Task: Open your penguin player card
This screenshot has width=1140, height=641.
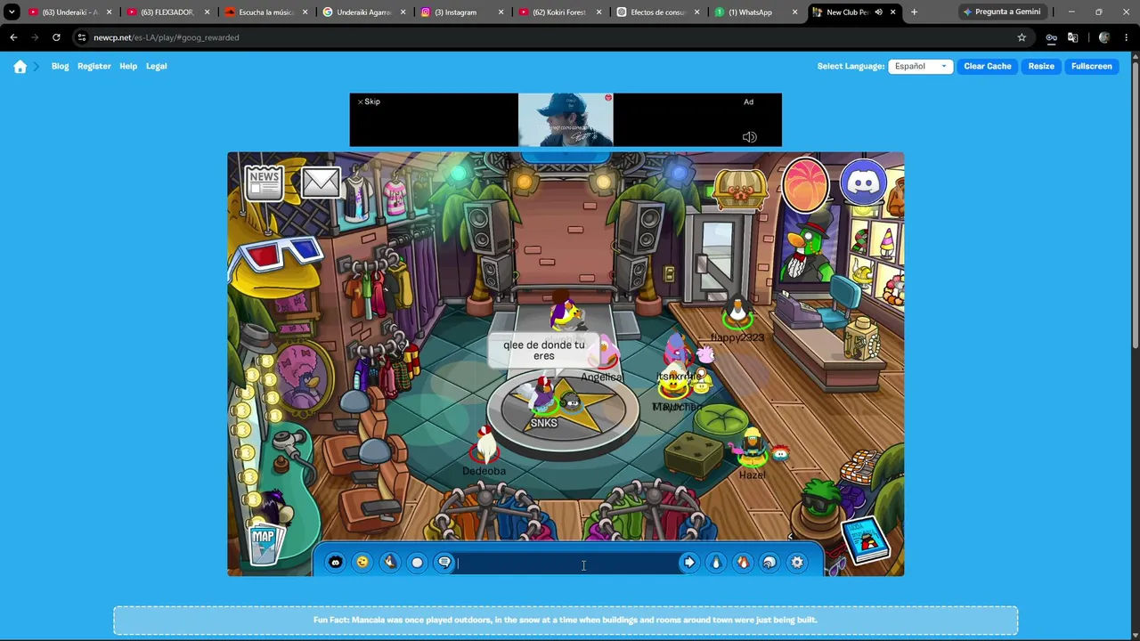Action: click(716, 562)
